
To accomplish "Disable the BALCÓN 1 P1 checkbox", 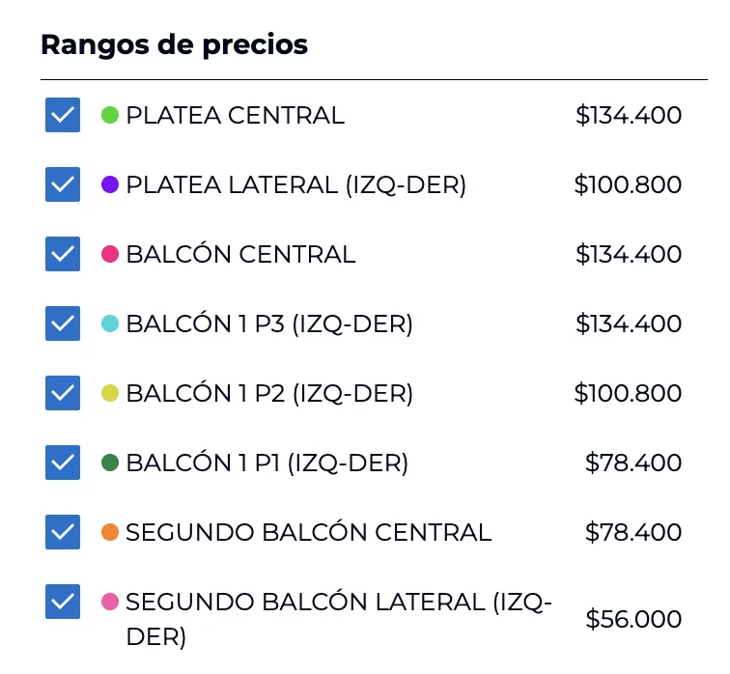I will (63, 463).
